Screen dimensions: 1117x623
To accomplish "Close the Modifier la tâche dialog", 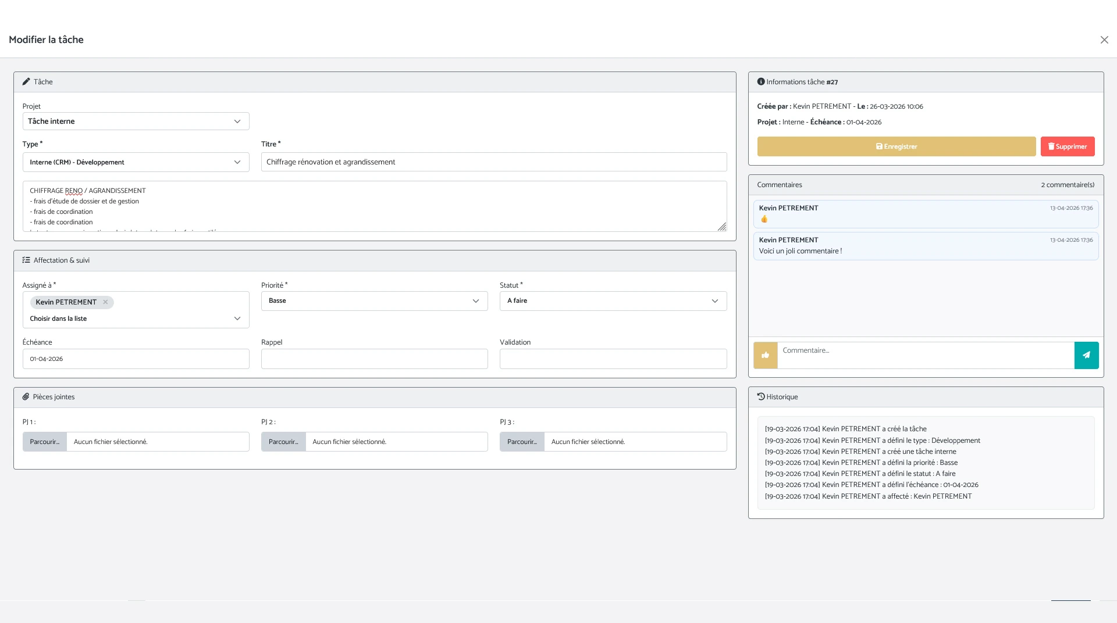I will (x=1104, y=40).
